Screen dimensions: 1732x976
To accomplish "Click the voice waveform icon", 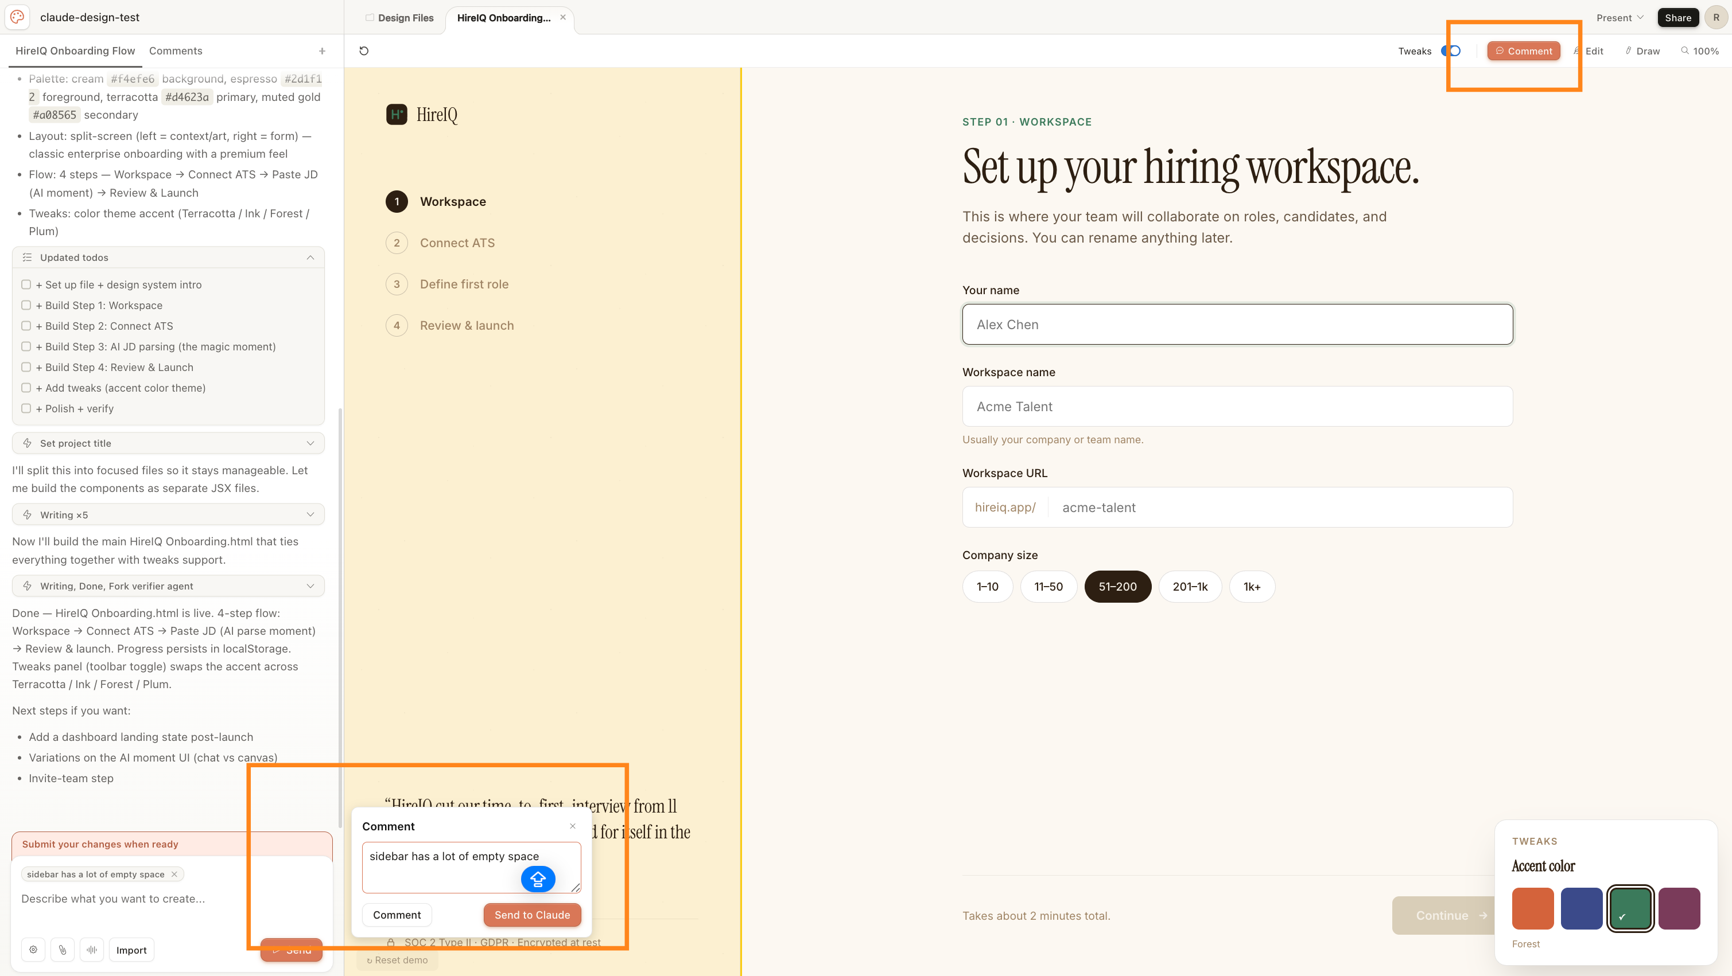I will click(x=92, y=950).
